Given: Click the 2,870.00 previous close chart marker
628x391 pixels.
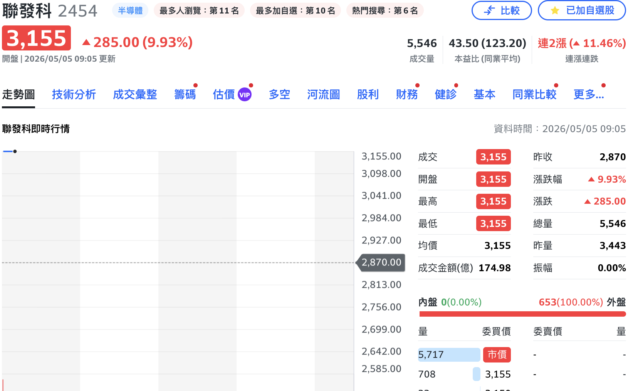Looking at the screenshot, I should [x=381, y=262].
